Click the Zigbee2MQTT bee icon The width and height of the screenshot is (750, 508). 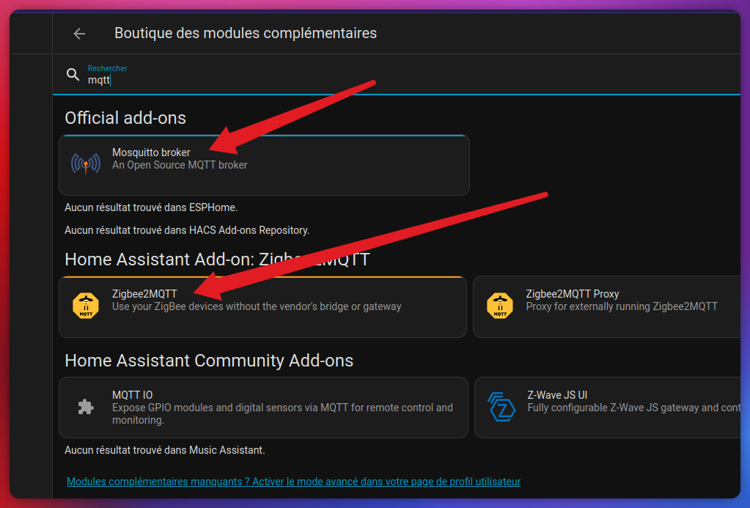pos(86,303)
